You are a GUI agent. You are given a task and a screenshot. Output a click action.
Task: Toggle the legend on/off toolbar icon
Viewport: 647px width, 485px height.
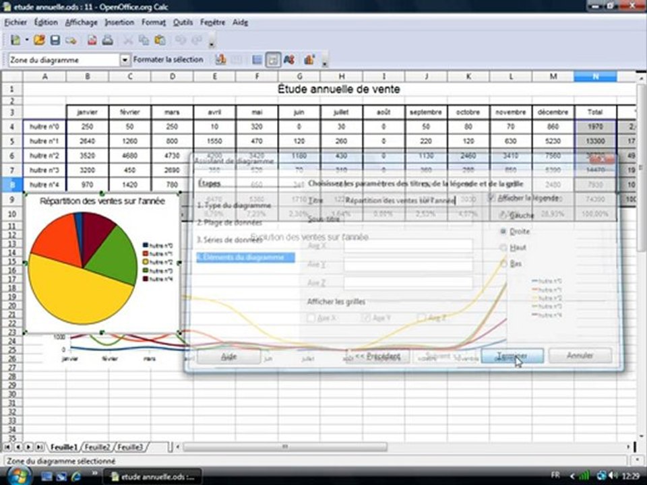[273, 60]
